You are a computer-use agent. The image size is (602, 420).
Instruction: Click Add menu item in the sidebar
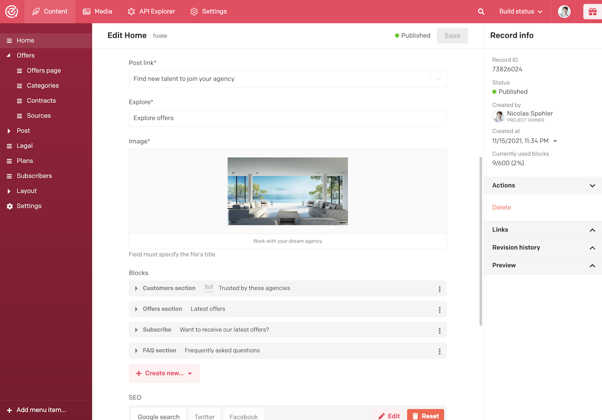tap(41, 410)
